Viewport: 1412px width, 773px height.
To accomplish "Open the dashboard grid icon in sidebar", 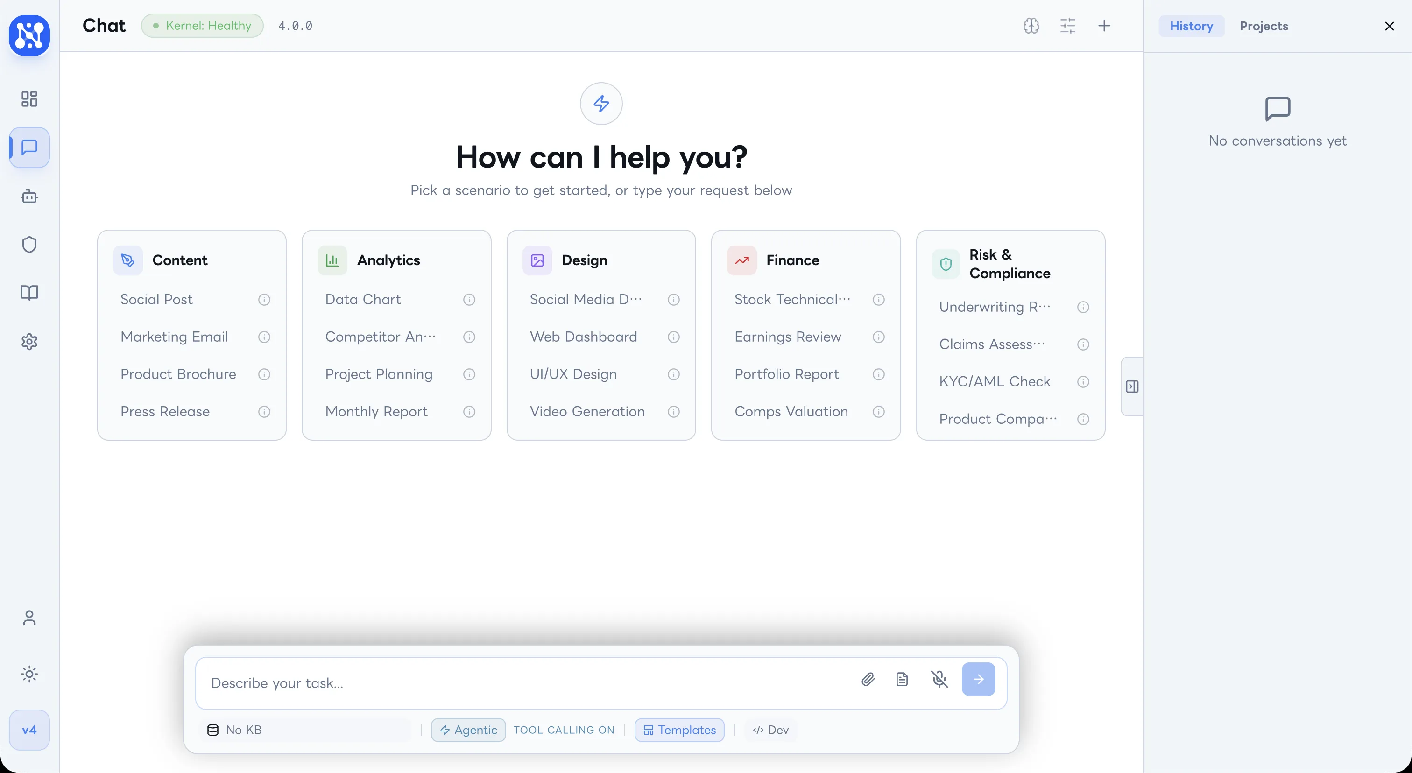I will tap(29, 98).
